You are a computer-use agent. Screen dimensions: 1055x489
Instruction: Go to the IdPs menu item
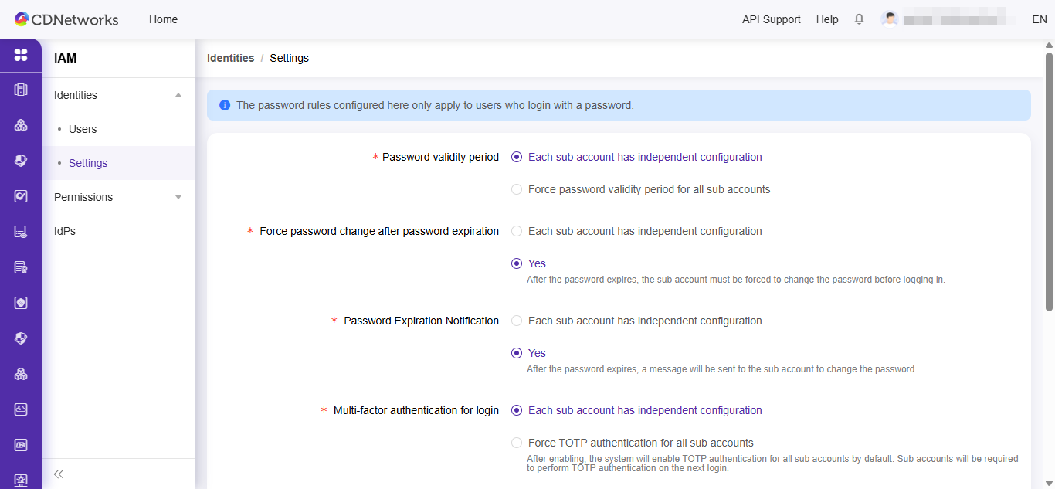click(x=65, y=231)
